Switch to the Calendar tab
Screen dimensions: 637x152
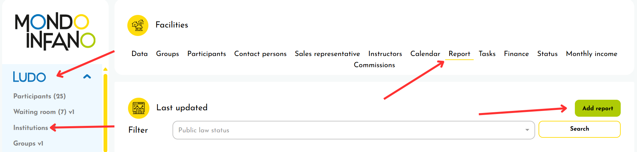click(x=425, y=54)
